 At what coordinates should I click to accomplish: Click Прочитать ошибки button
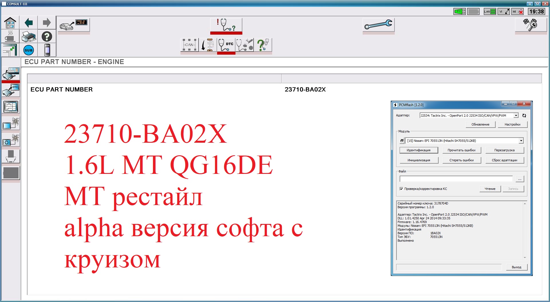461,150
